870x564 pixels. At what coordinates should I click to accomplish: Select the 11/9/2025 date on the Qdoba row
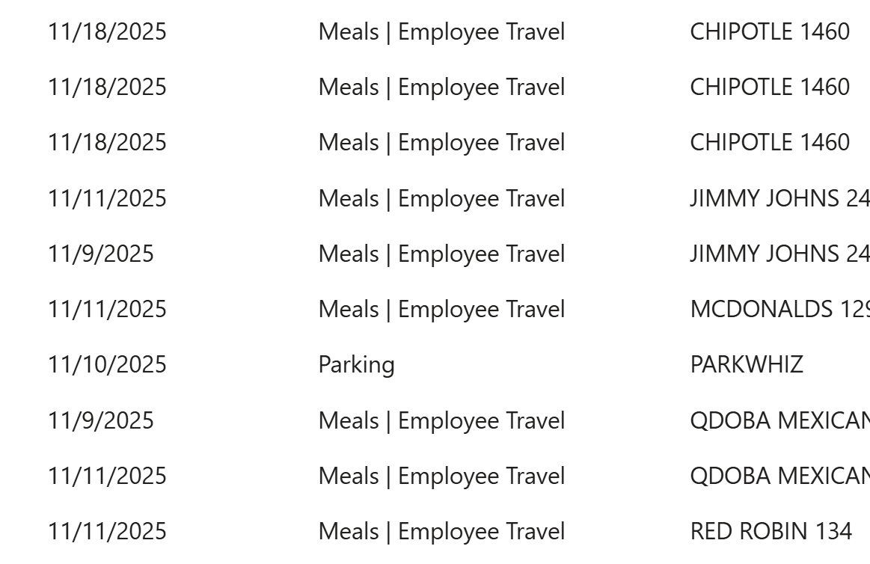point(101,421)
